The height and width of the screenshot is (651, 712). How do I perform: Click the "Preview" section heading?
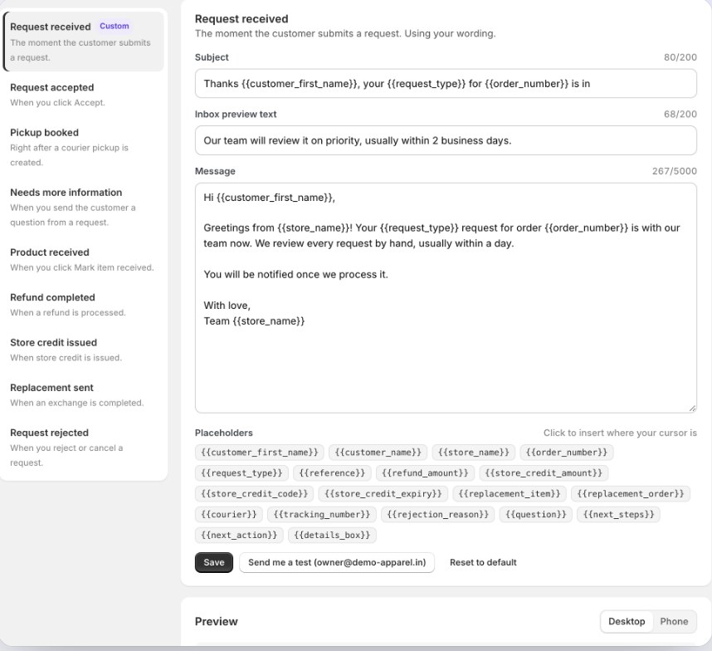(x=216, y=621)
